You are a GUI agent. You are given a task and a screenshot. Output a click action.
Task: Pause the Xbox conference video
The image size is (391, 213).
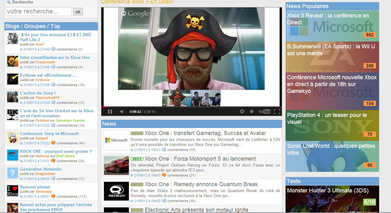click(110, 112)
